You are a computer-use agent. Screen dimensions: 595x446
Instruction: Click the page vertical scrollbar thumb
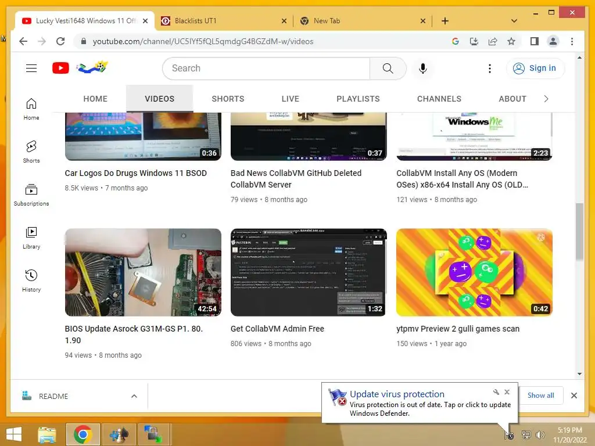click(579, 232)
